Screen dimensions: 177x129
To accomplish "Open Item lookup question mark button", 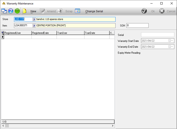I will (x=34, y=26).
